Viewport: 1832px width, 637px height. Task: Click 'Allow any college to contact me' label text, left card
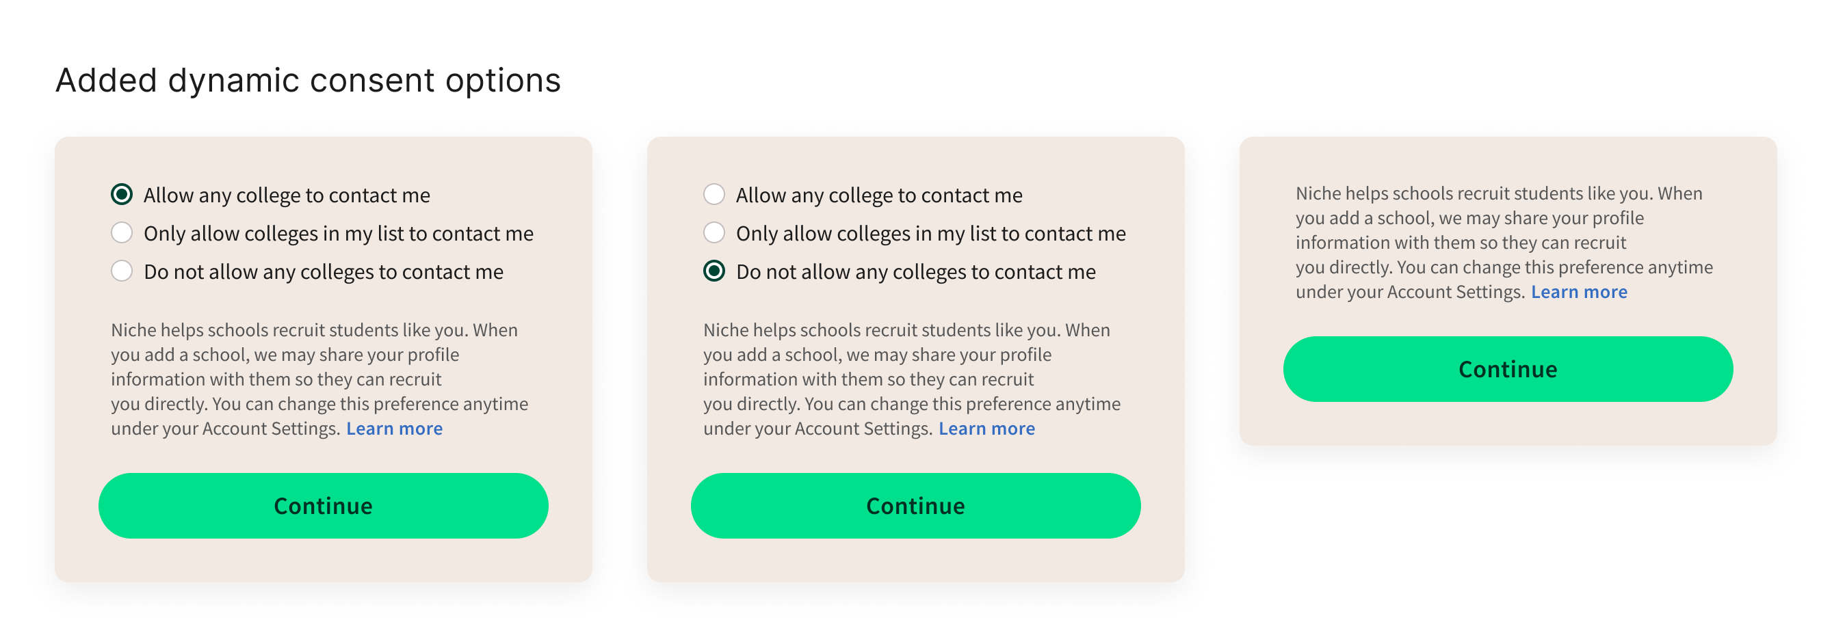click(287, 195)
